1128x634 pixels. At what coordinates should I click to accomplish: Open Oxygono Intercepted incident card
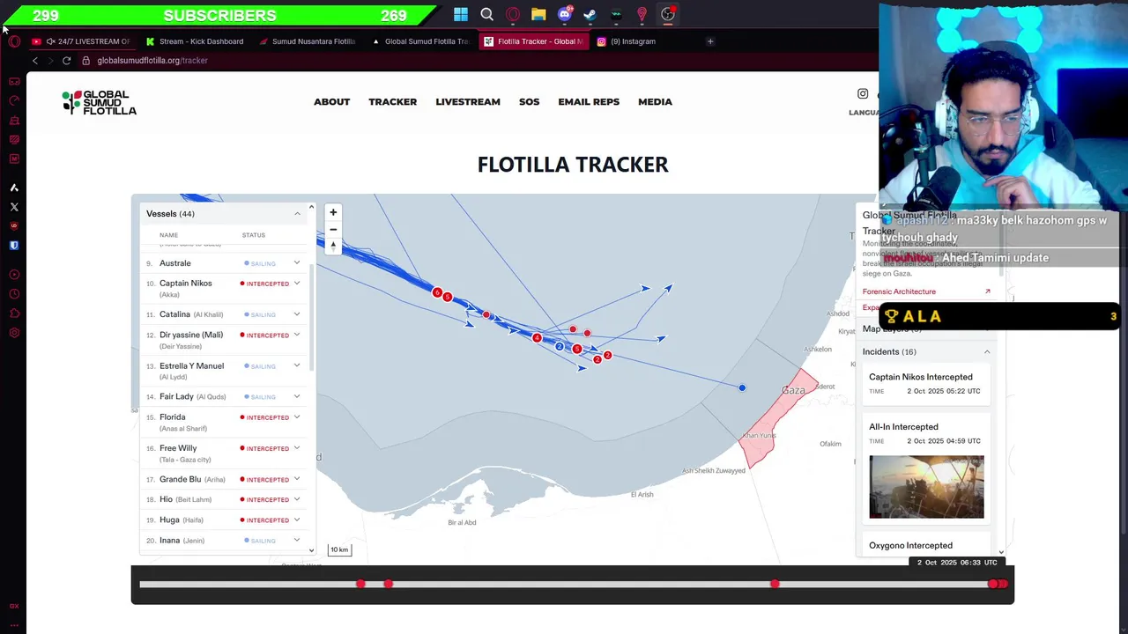click(926, 546)
